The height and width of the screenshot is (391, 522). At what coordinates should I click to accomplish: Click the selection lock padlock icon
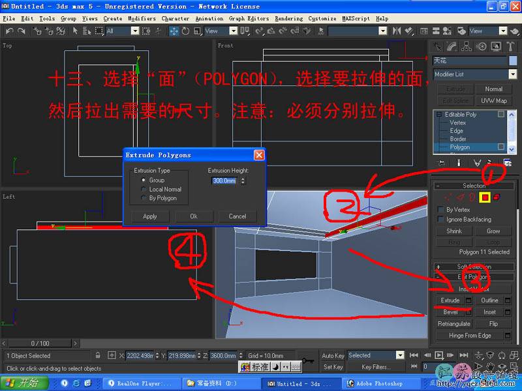pos(98,355)
